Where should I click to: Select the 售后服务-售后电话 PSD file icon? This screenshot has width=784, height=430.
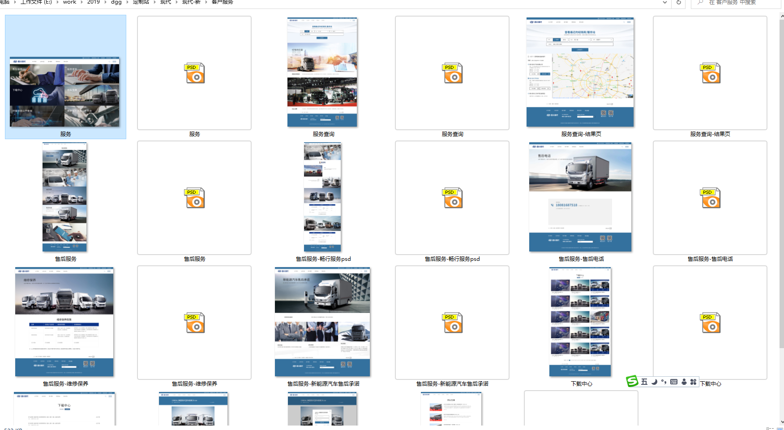point(710,198)
